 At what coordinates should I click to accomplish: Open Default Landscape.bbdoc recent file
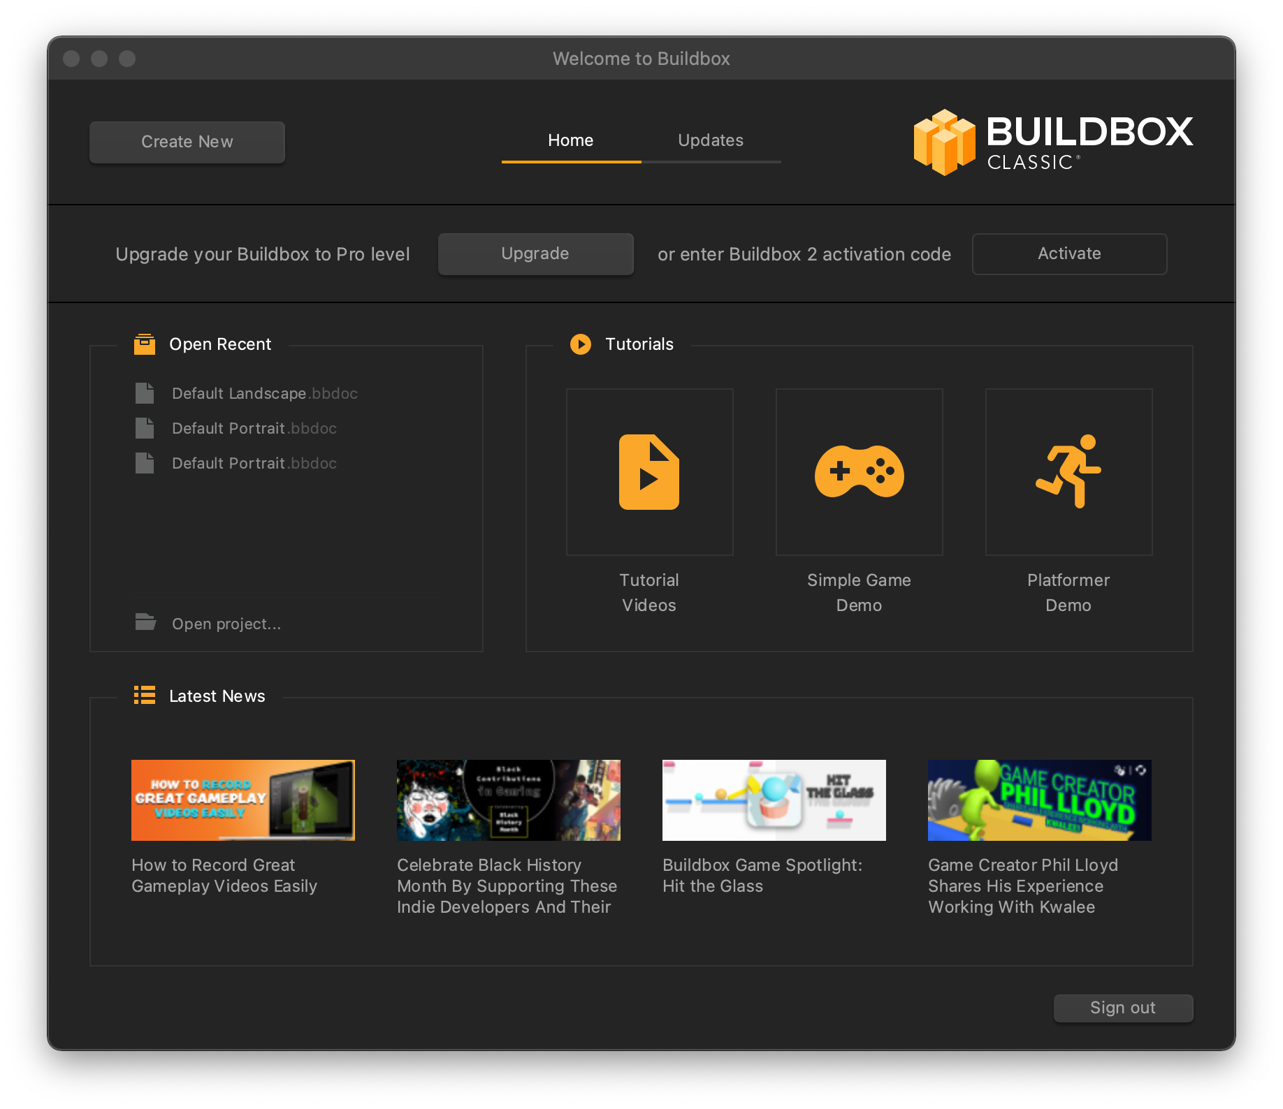[264, 394]
